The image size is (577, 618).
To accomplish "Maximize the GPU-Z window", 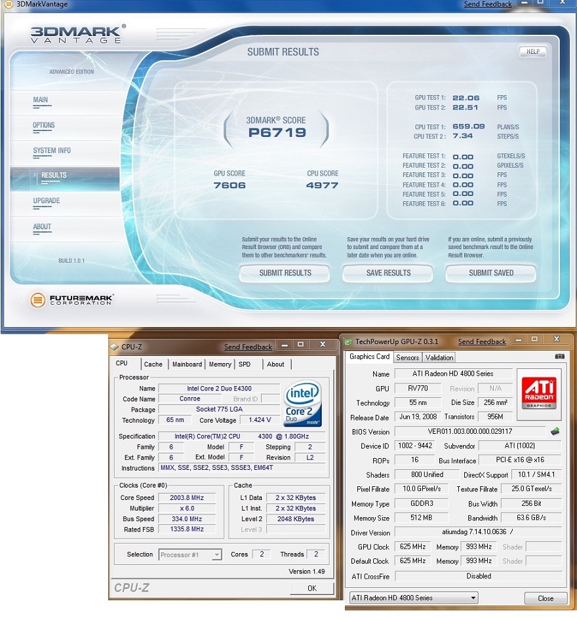I will click(x=534, y=339).
